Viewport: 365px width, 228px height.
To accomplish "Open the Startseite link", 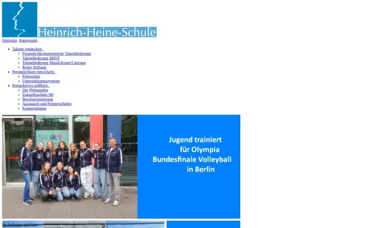I will [x=10, y=41].
